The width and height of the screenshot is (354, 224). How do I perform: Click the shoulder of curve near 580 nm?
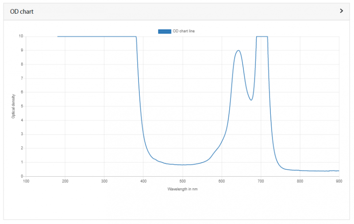pos(214,153)
